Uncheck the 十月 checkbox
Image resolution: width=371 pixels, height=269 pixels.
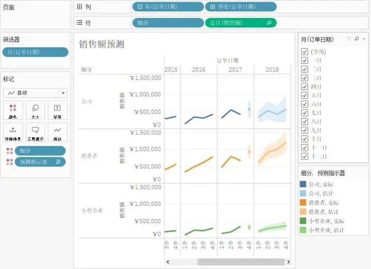(x=305, y=139)
